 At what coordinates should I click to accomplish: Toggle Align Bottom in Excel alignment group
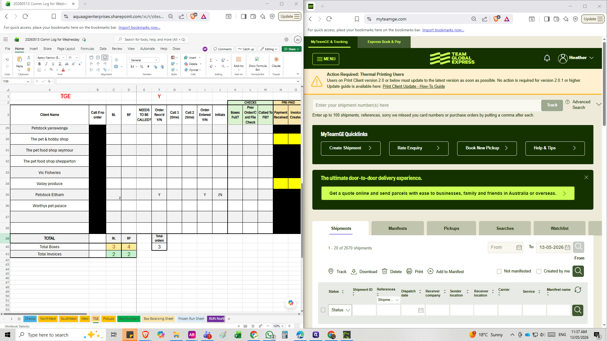[x=105, y=57]
